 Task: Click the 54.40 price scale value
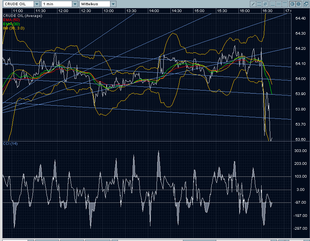300,18
